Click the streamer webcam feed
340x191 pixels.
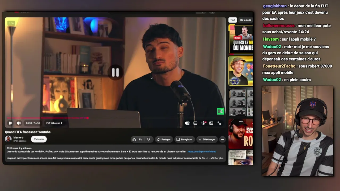297,131
